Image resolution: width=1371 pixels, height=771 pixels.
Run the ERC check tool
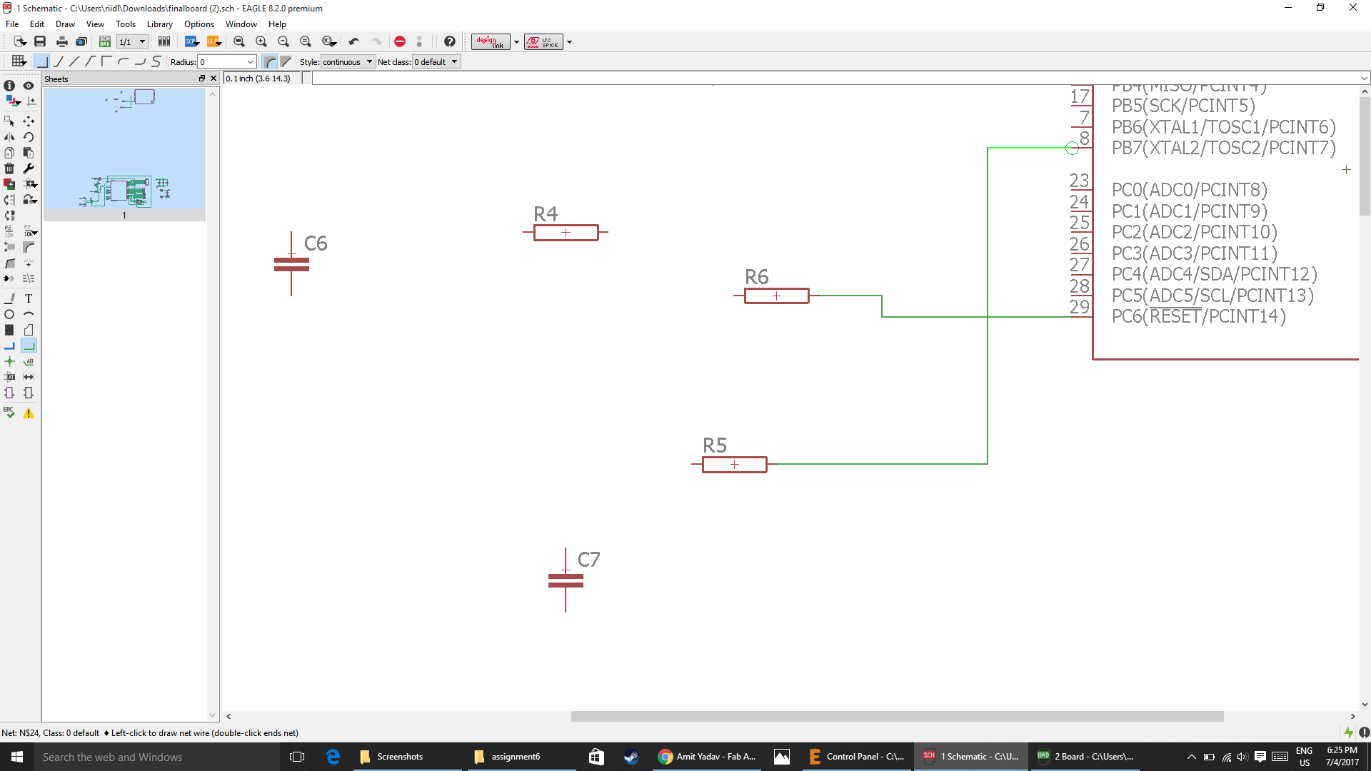9,413
